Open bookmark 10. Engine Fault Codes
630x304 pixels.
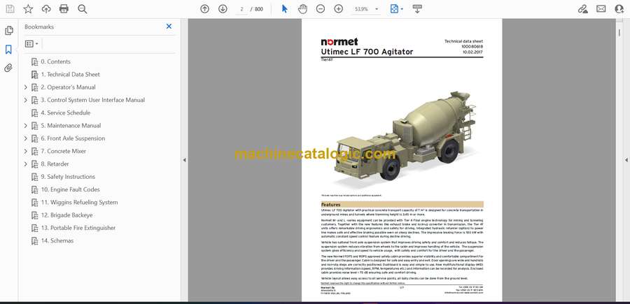point(70,189)
